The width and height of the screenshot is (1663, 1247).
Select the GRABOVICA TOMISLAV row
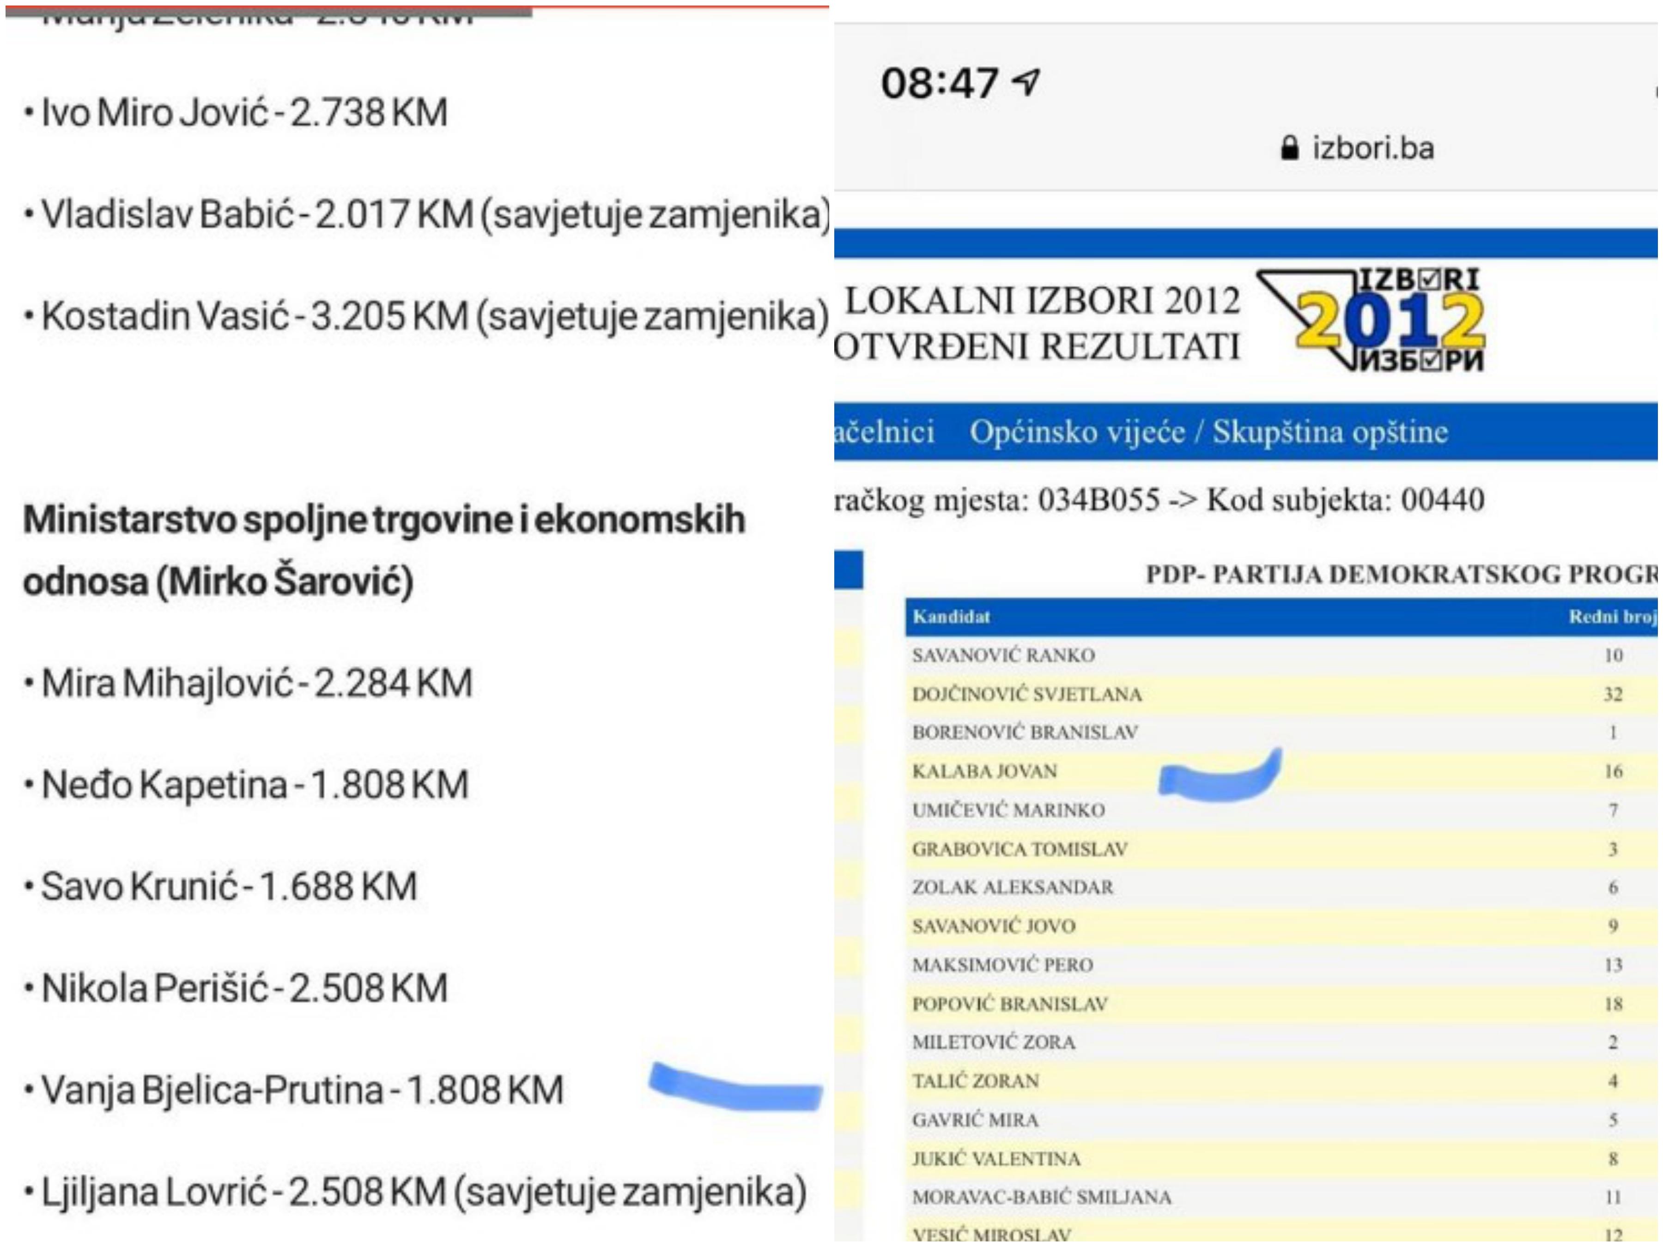[1282, 848]
